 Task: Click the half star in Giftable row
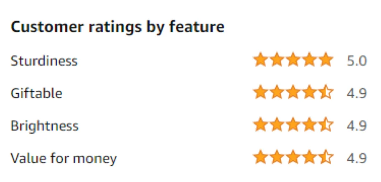(x=326, y=92)
